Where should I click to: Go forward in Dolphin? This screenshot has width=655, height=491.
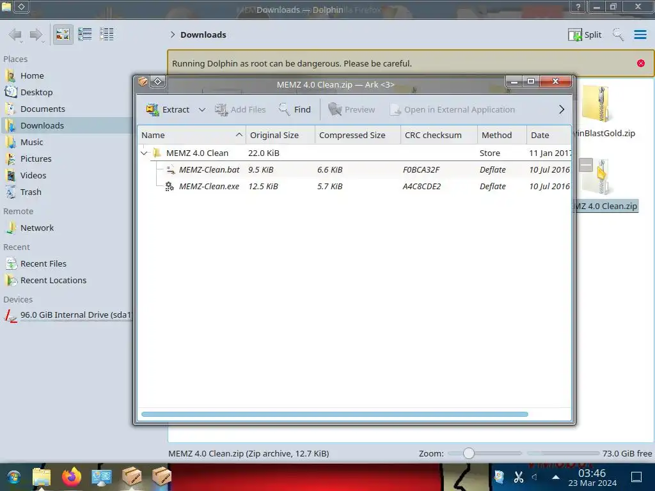36,35
